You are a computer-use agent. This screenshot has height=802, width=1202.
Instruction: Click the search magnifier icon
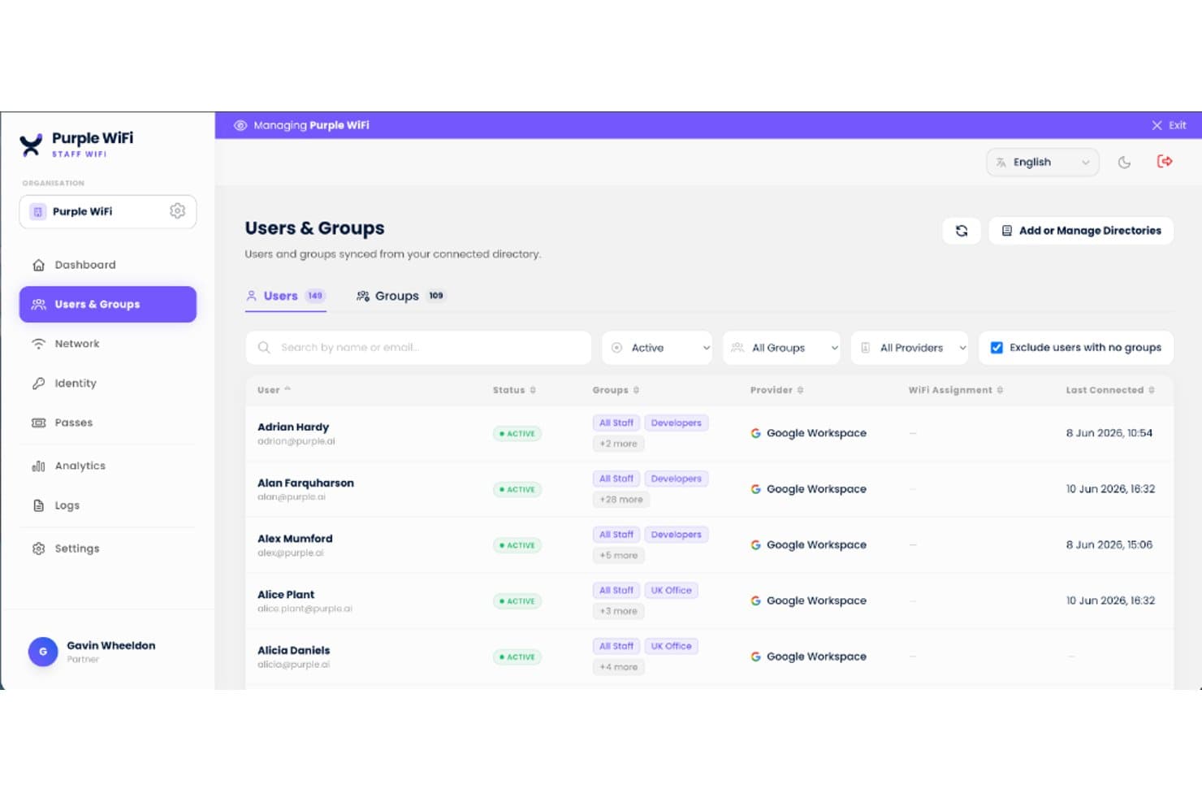click(x=264, y=348)
